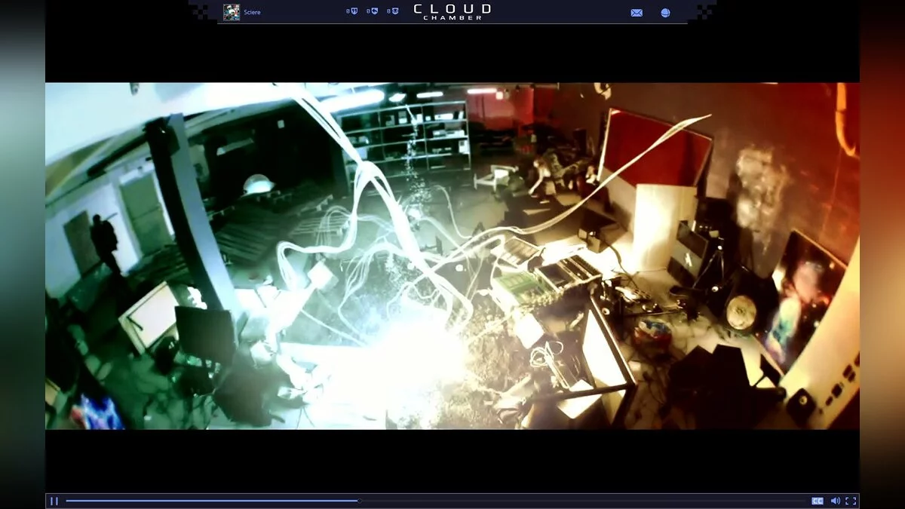Open the globe icon in top bar
This screenshot has height=509, width=905.
click(x=665, y=13)
